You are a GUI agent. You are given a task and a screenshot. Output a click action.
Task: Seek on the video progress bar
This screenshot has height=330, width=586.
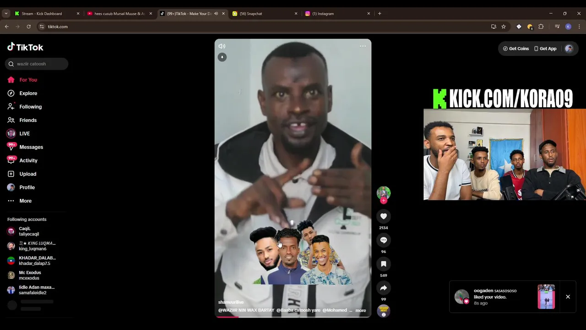coord(293,317)
